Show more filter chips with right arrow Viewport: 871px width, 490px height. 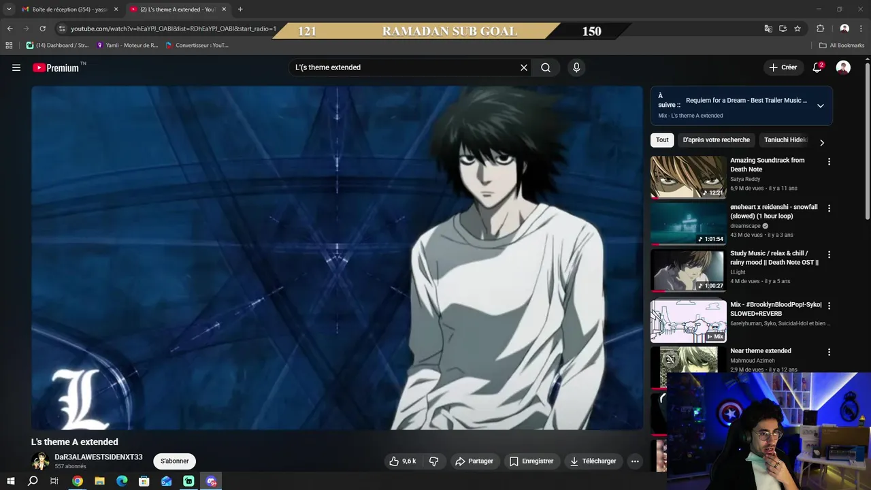(x=821, y=142)
